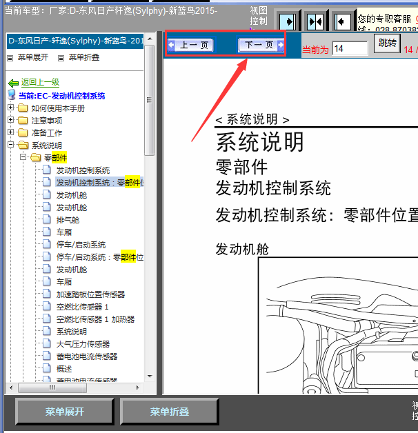
Task: Open the 发动机控制系统 document
Action: point(83,170)
